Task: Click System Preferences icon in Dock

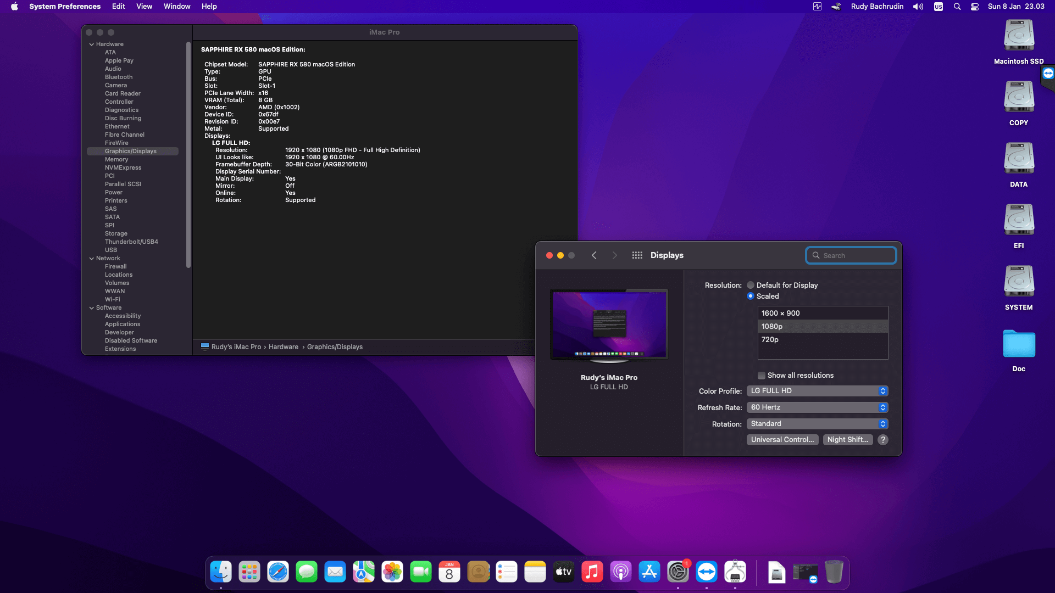Action: (678, 572)
